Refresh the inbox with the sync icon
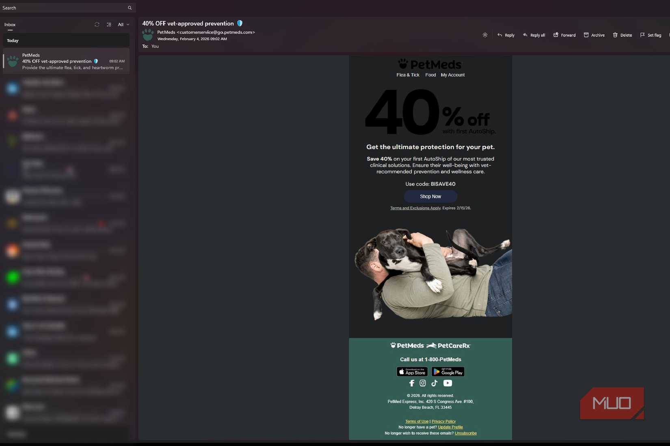670x446 pixels. click(97, 25)
